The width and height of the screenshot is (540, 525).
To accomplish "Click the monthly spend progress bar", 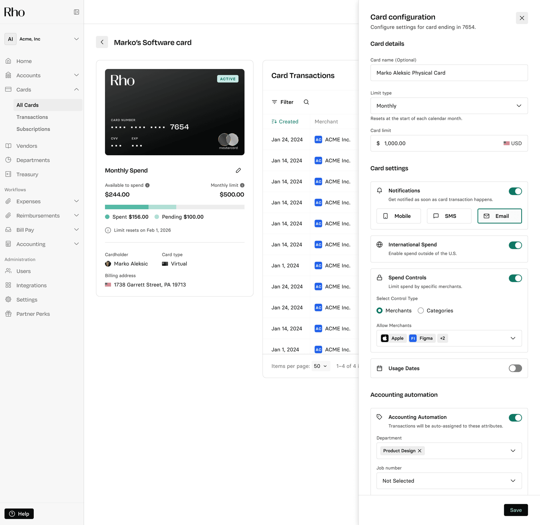I will point(174,207).
